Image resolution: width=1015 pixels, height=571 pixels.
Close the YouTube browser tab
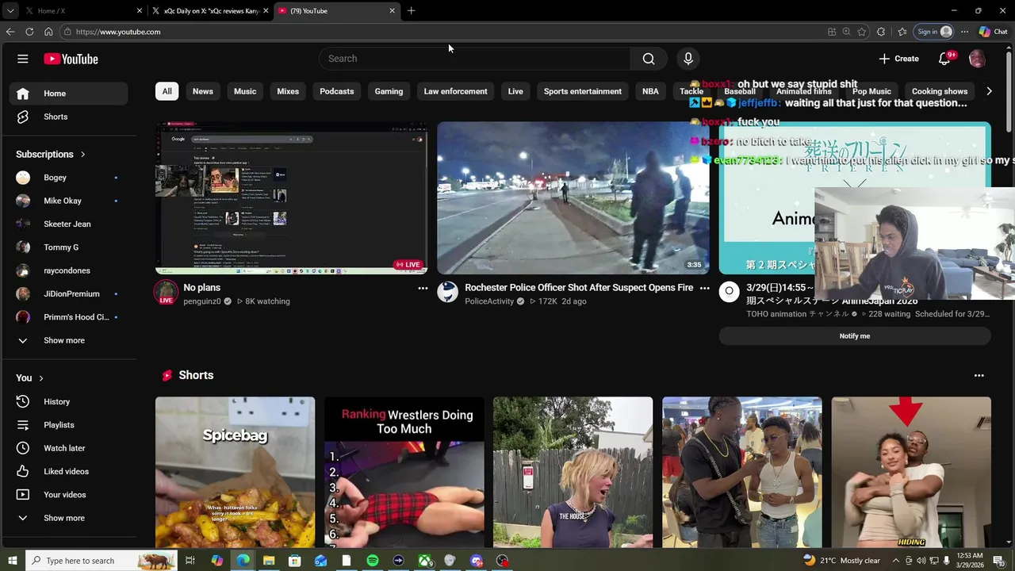point(392,11)
